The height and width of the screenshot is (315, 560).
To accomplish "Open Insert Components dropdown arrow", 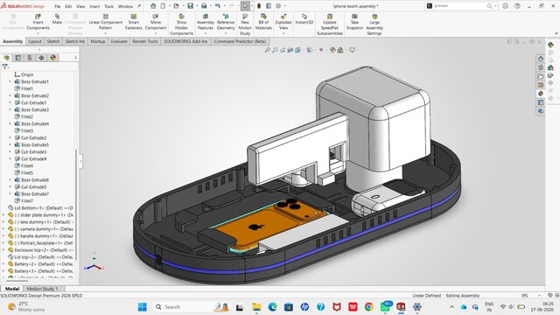I will click(38, 33).
